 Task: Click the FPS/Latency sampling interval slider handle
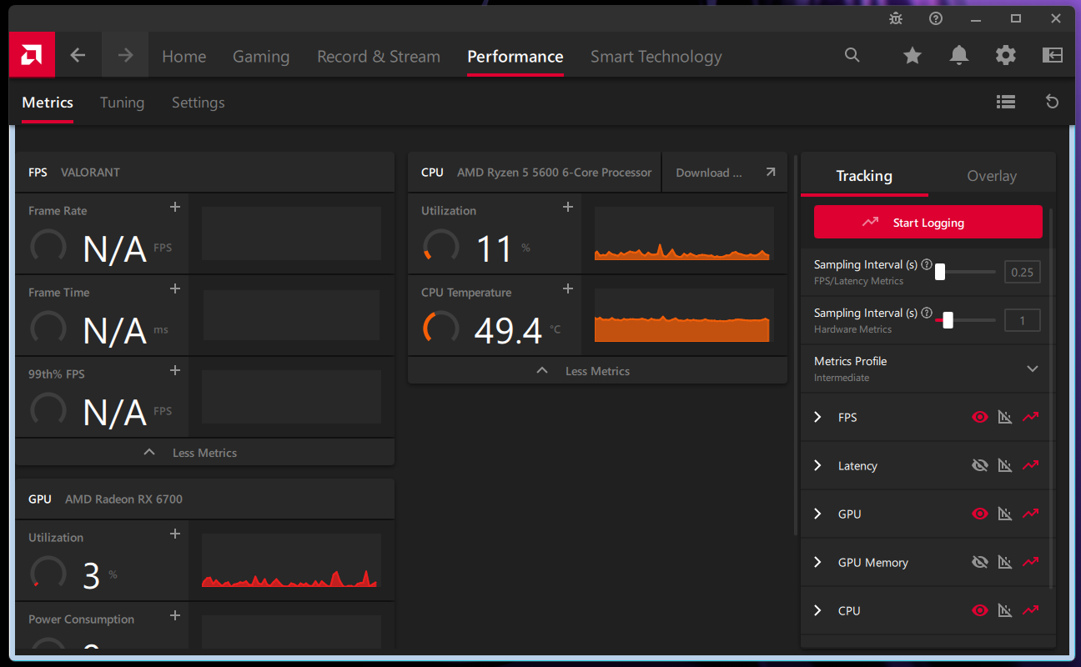940,272
